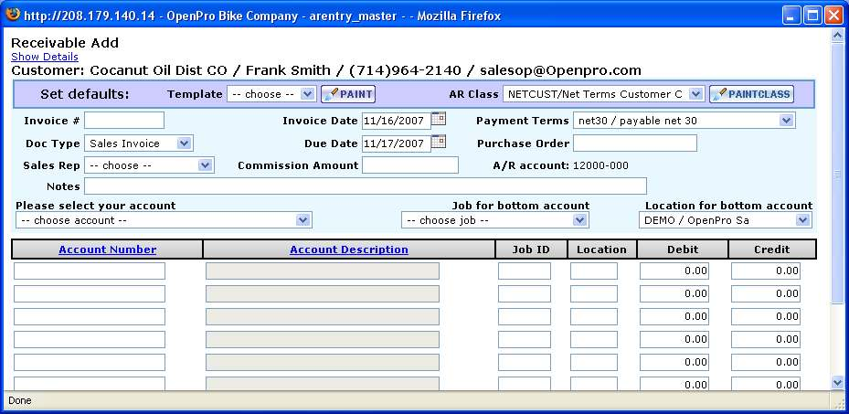
Task: Click the PAINT template button
Action: pyautogui.click(x=348, y=94)
